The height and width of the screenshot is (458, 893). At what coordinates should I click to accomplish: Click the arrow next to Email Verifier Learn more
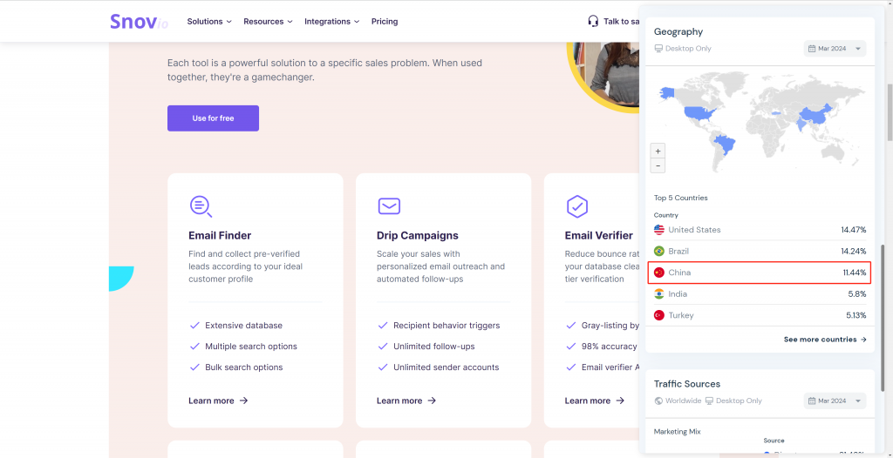[x=620, y=401]
